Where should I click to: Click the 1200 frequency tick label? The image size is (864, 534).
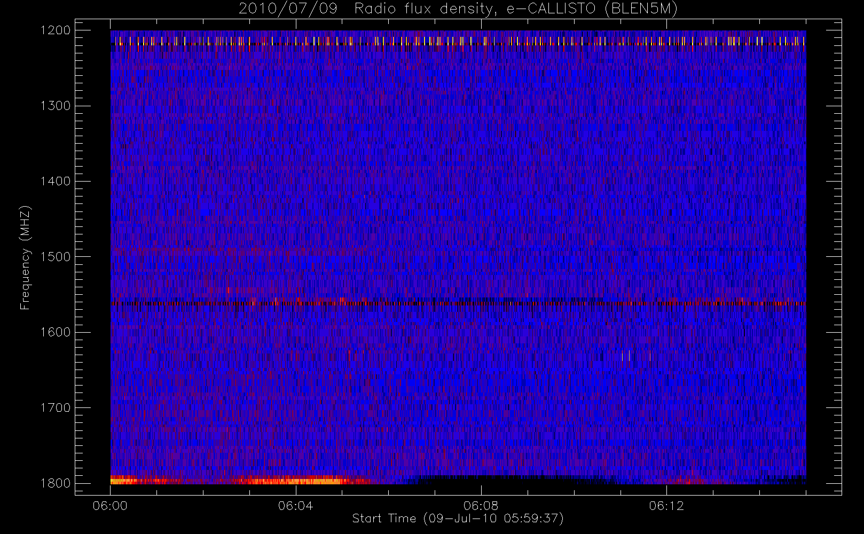[x=56, y=30]
